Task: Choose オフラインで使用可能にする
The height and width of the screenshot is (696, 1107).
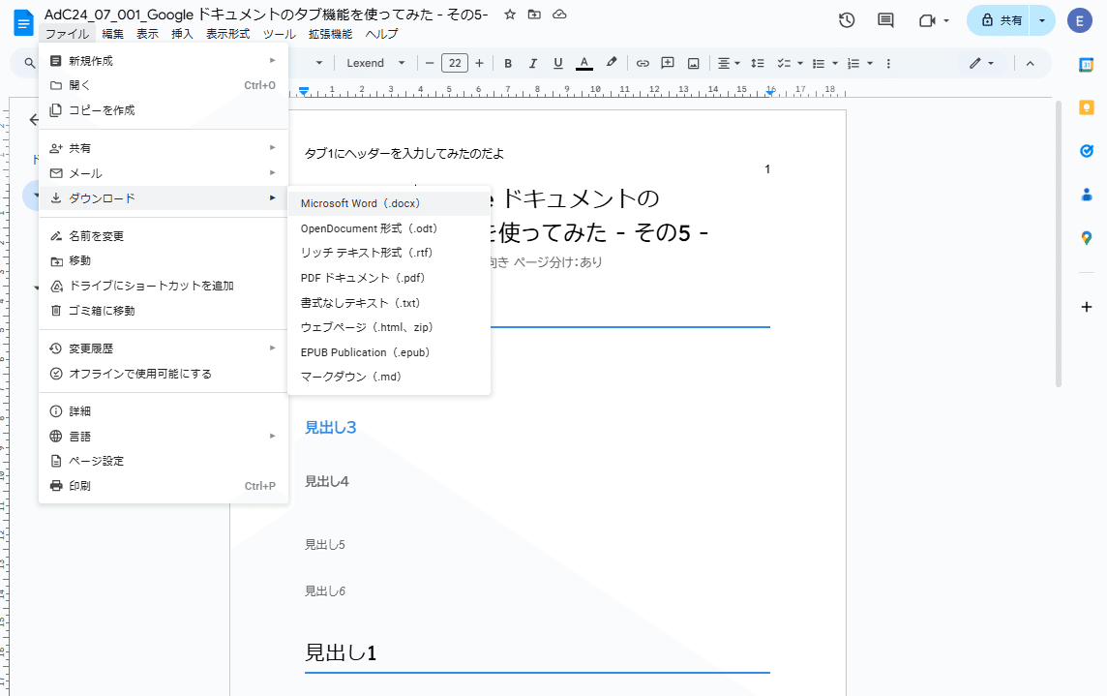Action: pyautogui.click(x=164, y=374)
